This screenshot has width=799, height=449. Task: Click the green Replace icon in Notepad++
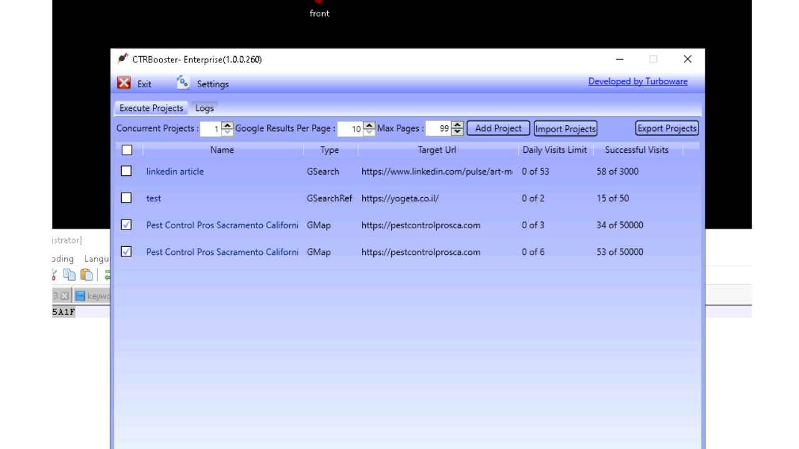tap(107, 274)
